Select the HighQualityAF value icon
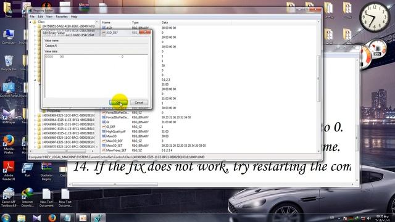Screen dimensions: 395x222 pyautogui.click(x=104, y=131)
